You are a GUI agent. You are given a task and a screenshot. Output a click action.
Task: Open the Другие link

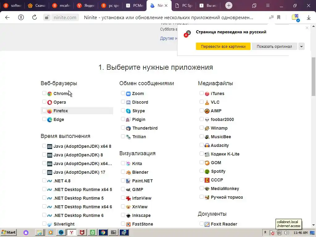coord(169,38)
